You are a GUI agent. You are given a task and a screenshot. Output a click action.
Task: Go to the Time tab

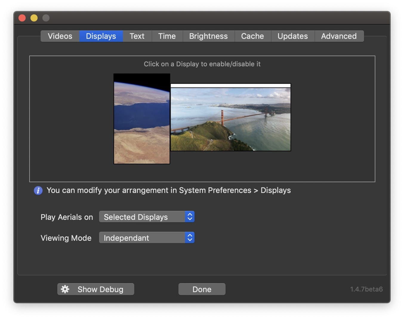tap(167, 36)
